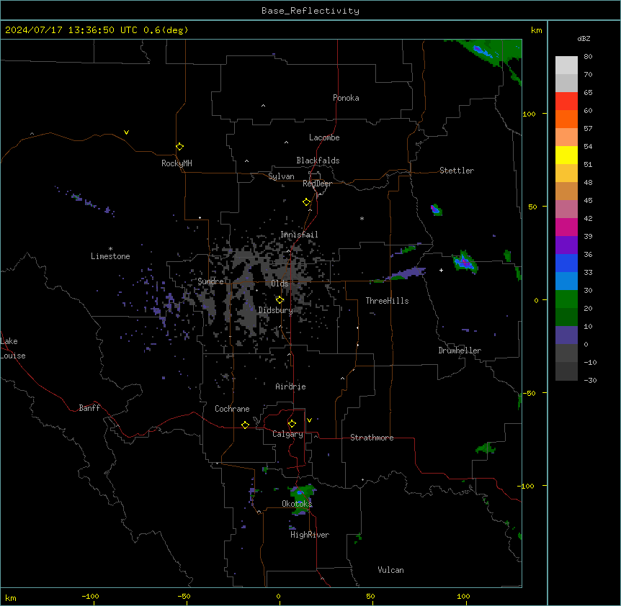
Task: Click the storm cell south of Stettler
Action: 436,209
